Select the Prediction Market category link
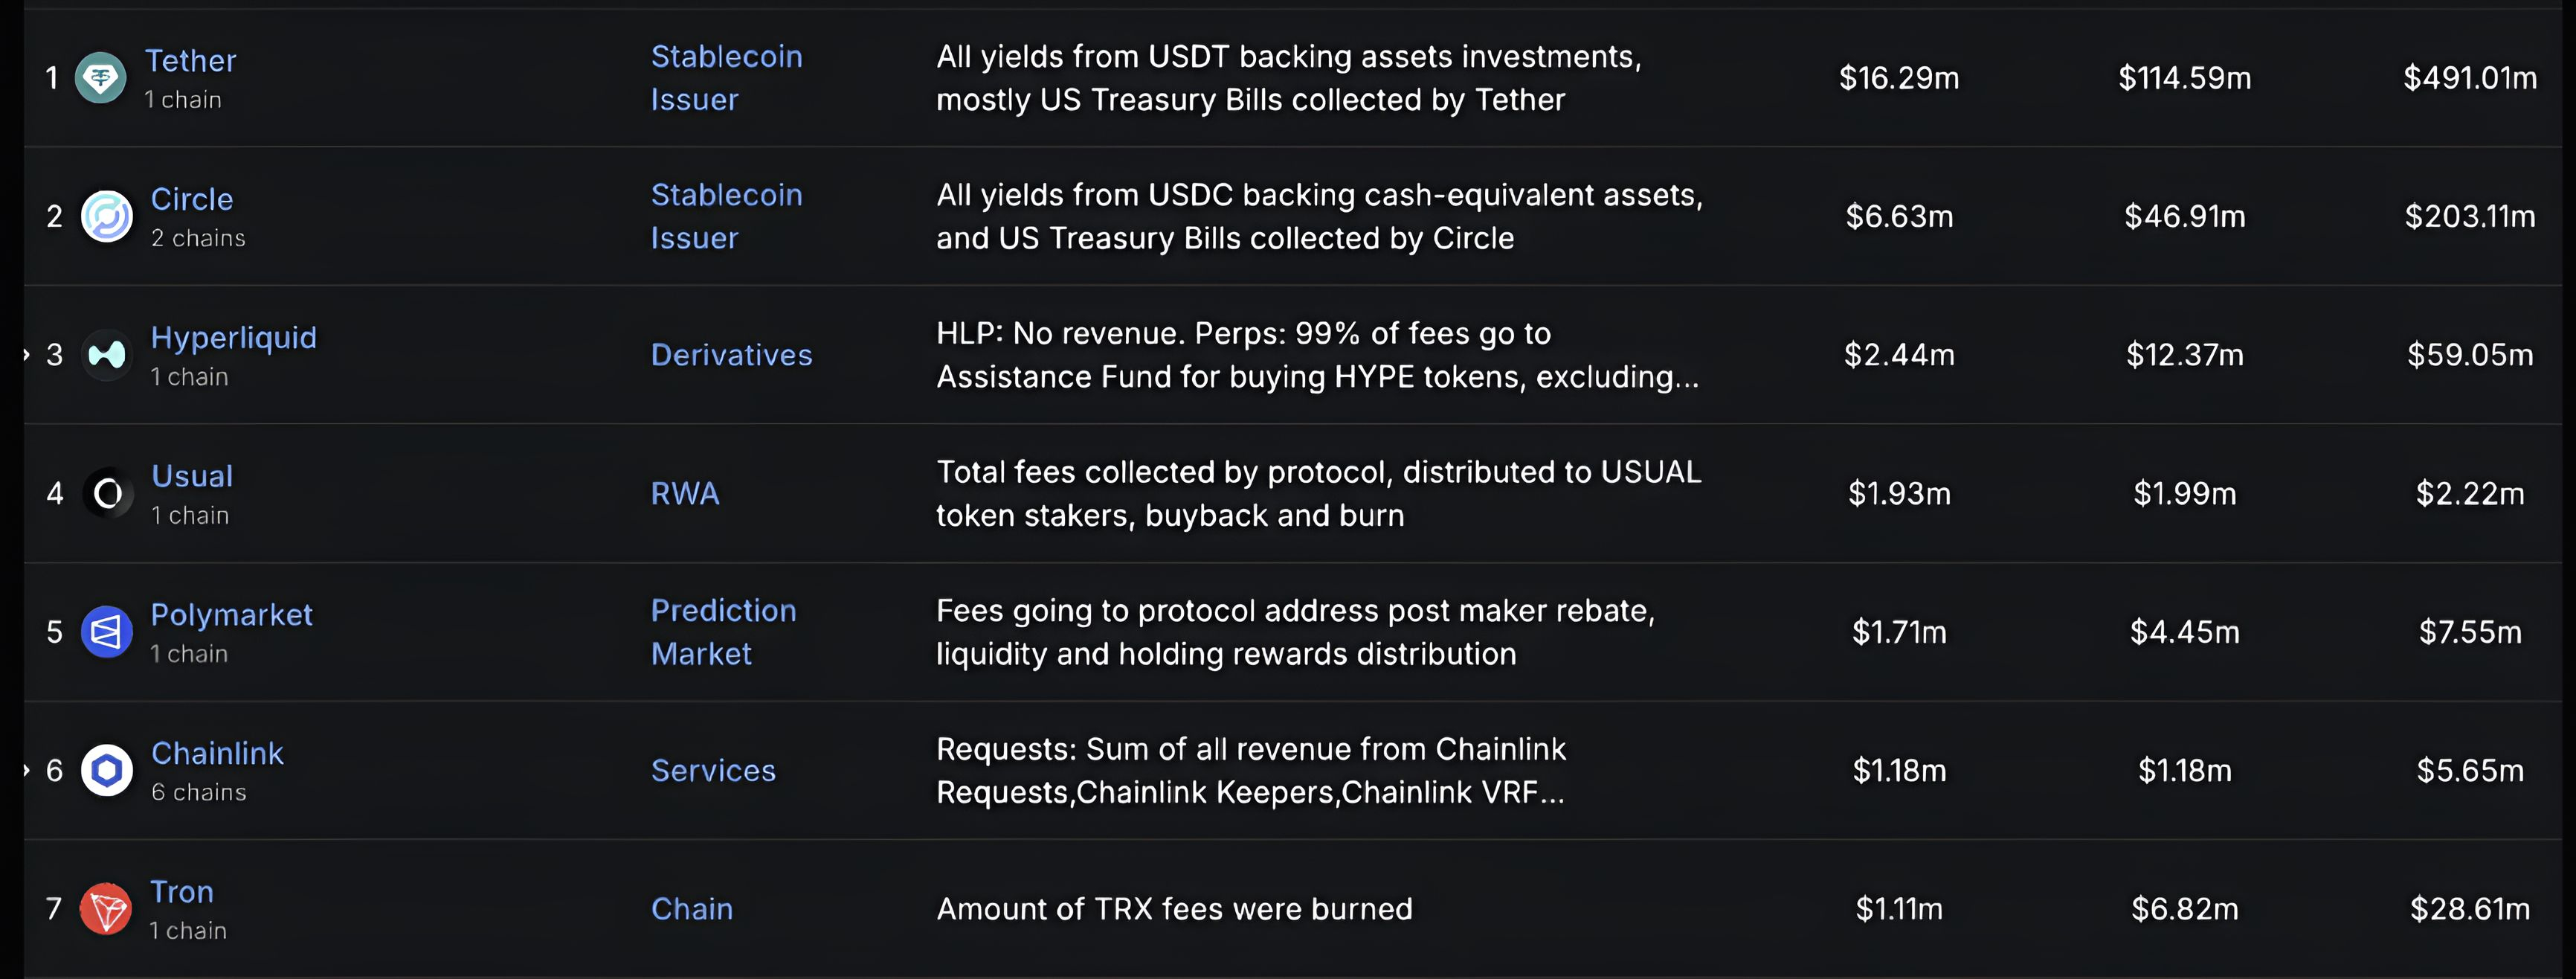This screenshot has height=979, width=2576. 724,632
